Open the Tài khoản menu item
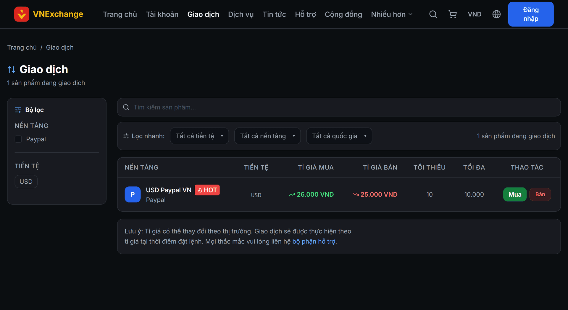 [162, 14]
